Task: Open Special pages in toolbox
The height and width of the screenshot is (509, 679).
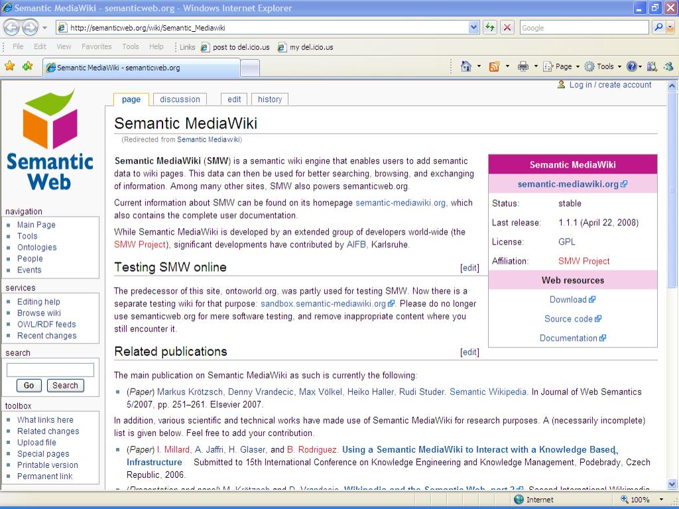Action: coord(43,453)
